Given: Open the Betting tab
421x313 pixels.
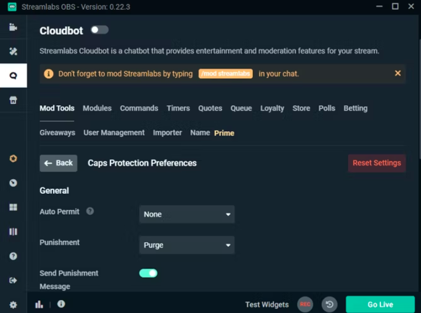Looking at the screenshot, I should tap(356, 108).
